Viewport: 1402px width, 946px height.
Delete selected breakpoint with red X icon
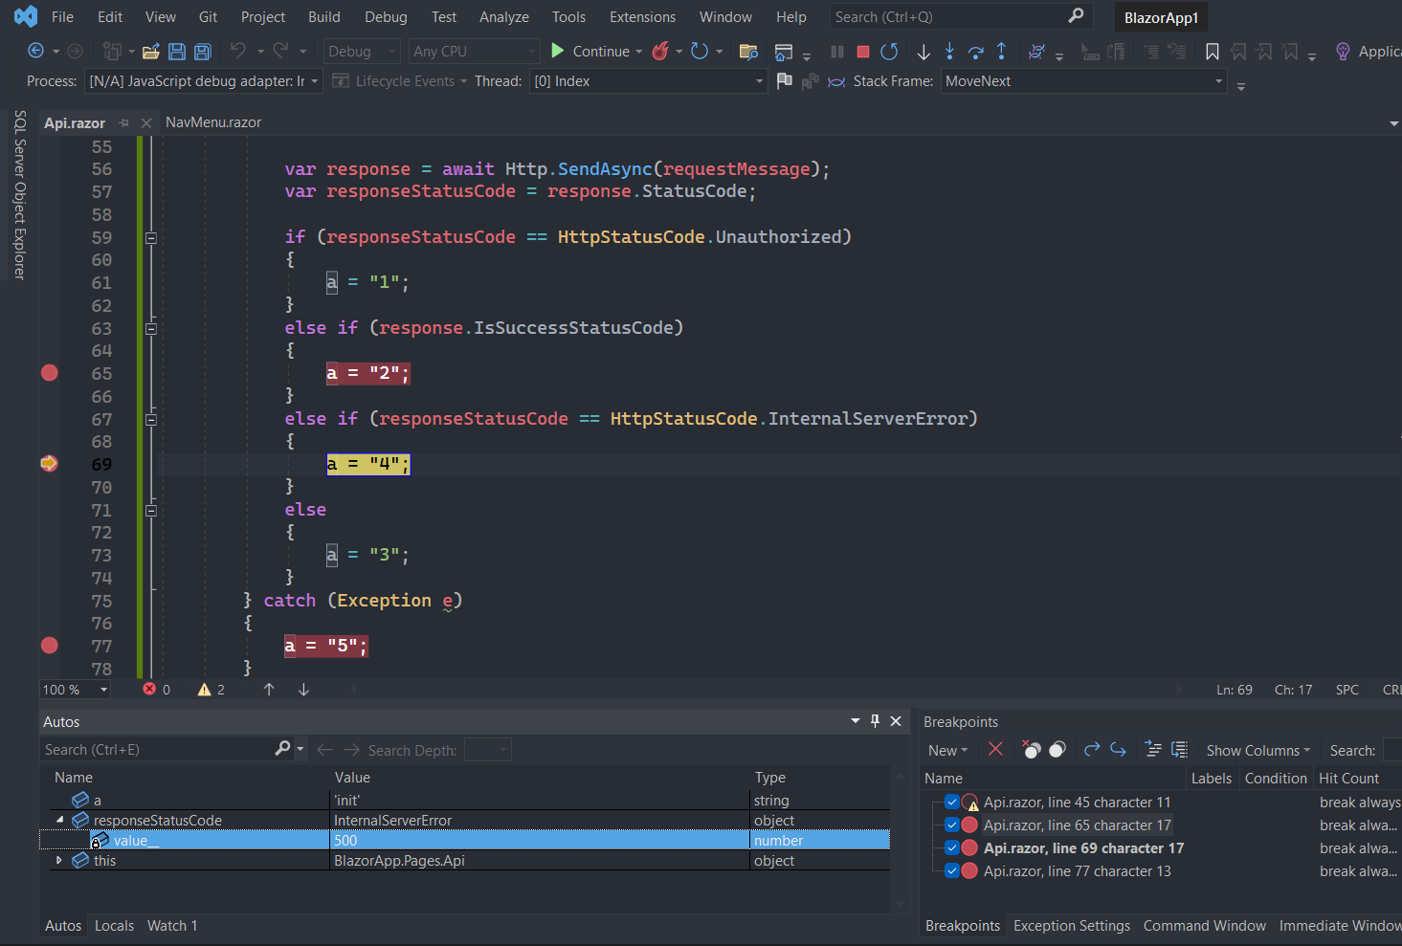(995, 750)
